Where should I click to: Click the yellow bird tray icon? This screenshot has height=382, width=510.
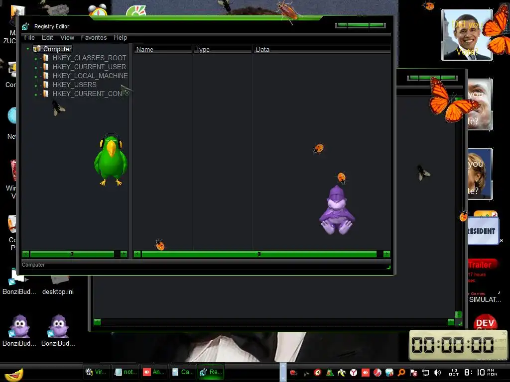click(342, 373)
